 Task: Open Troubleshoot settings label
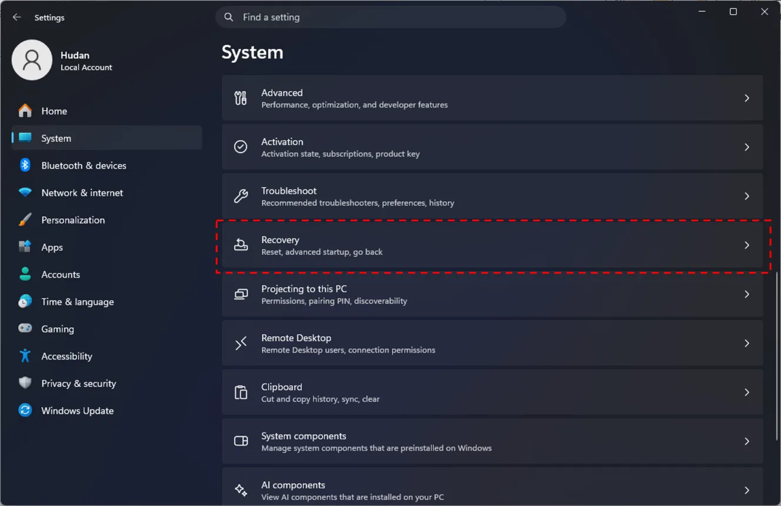click(x=289, y=191)
